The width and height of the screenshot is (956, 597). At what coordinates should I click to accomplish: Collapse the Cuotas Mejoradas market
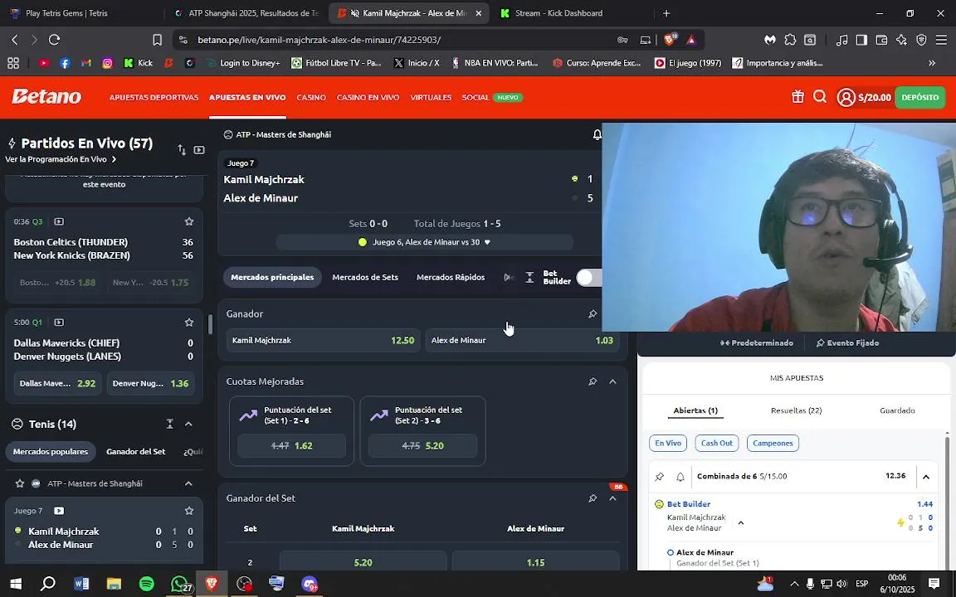612,381
